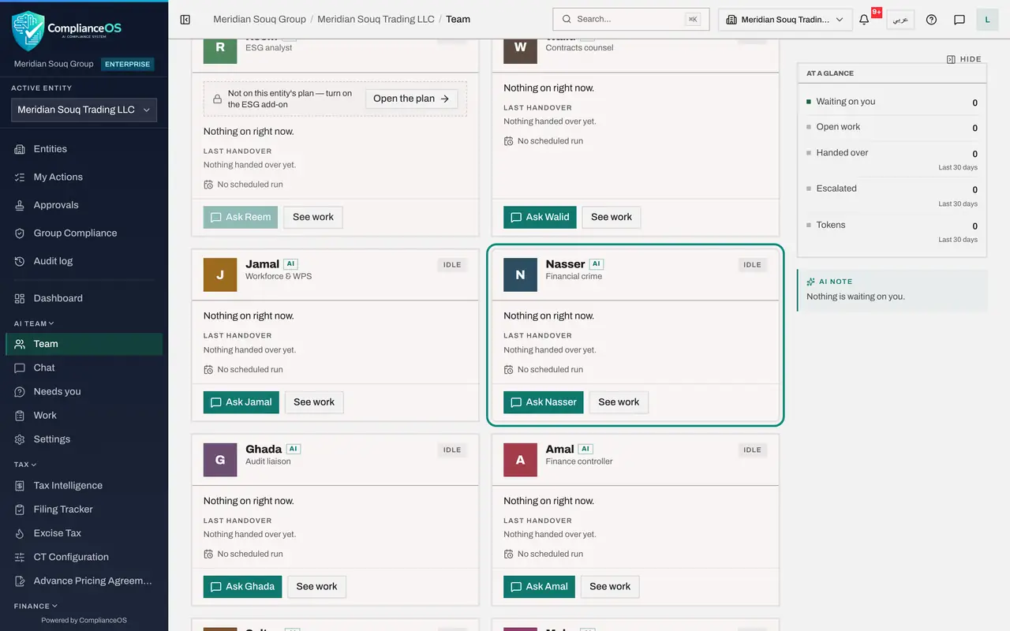Image resolution: width=1010 pixels, height=631 pixels.
Task: Click calendar icon in Jamal's No scheduled run
Action: point(208,369)
